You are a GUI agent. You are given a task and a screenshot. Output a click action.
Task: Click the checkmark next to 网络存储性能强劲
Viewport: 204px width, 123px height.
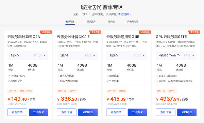click(x=58, y=81)
